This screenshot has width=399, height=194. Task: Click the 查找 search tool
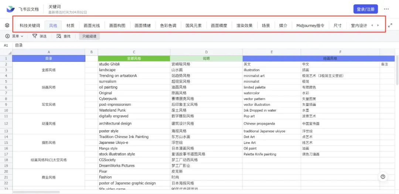(64, 36)
